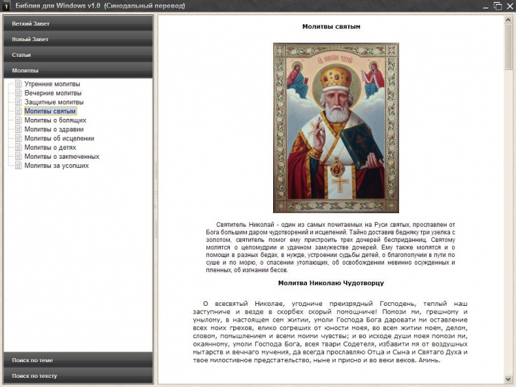Screen dimensions: 516x387
Task: Switch to Поиск по тексту panel
Action: click(x=78, y=376)
